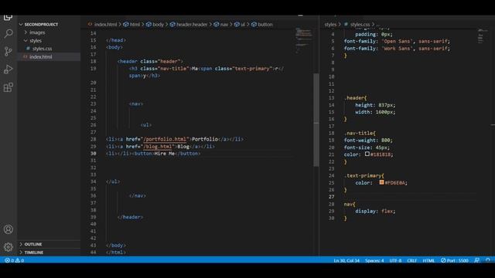Screen dimensions: 495x278
Task: Click Ln 30, Col 34 cursor position
Action: (346, 260)
